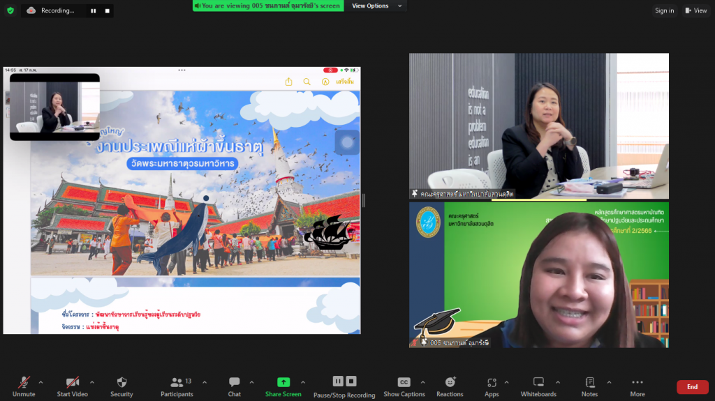Expand the video settings arrow beside Start Video
Screen dimensions: 715x401
click(x=92, y=382)
